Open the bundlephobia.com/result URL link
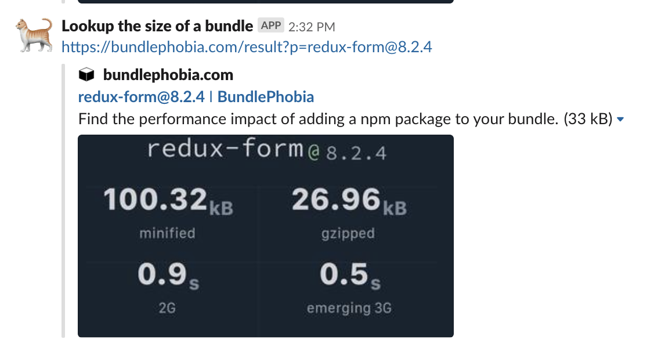This screenshot has height=354, width=665. click(x=247, y=47)
